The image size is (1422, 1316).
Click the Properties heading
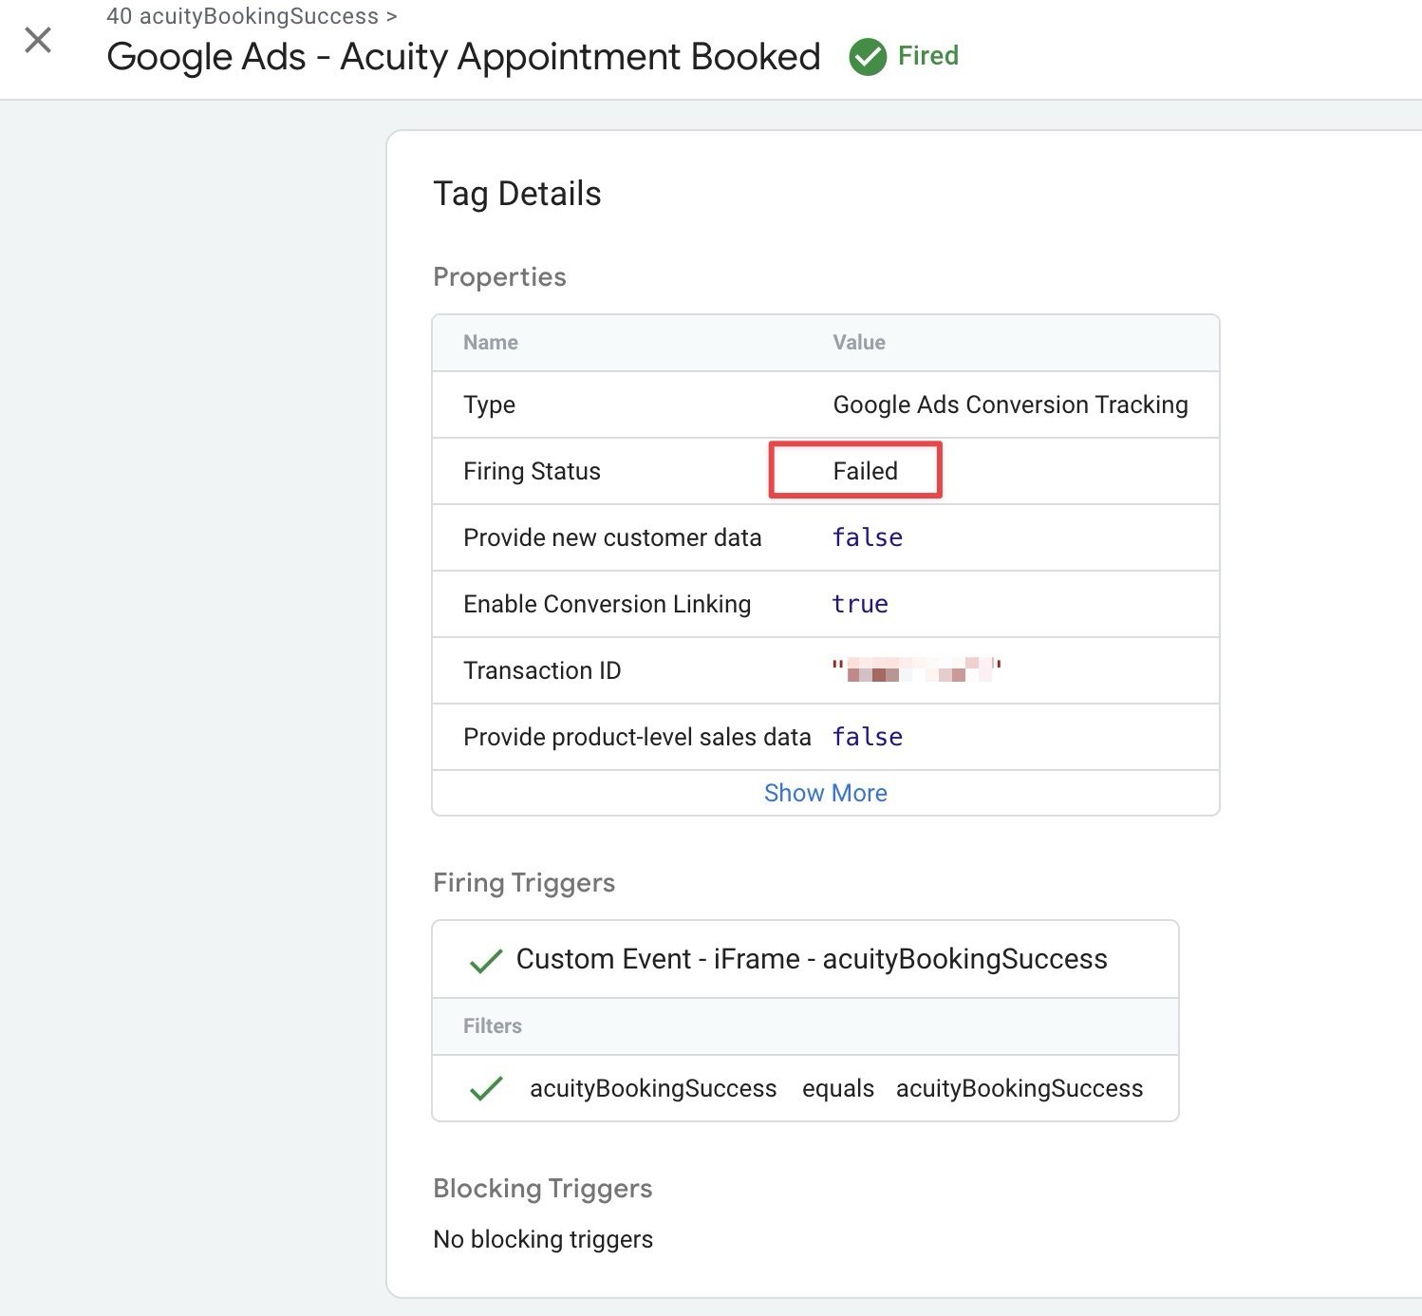click(x=499, y=277)
